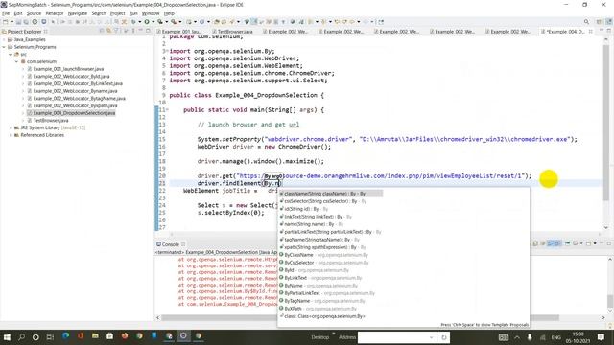Maximize the editor area

(x=609, y=31)
